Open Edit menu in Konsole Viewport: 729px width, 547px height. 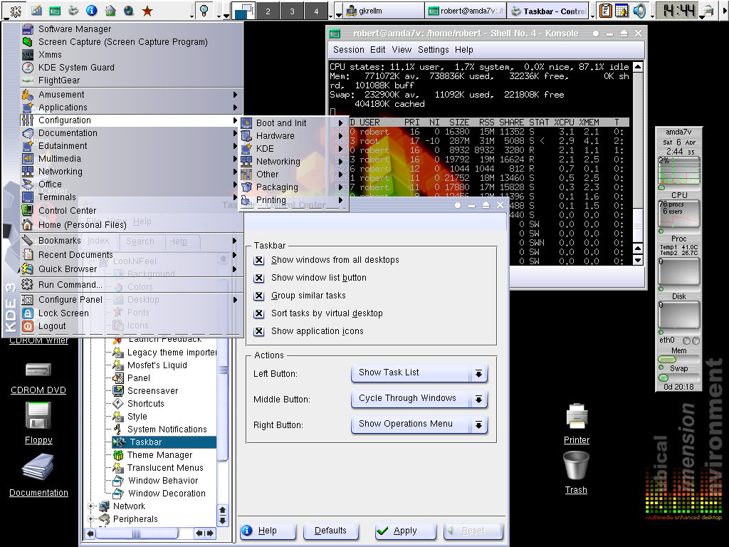[377, 50]
